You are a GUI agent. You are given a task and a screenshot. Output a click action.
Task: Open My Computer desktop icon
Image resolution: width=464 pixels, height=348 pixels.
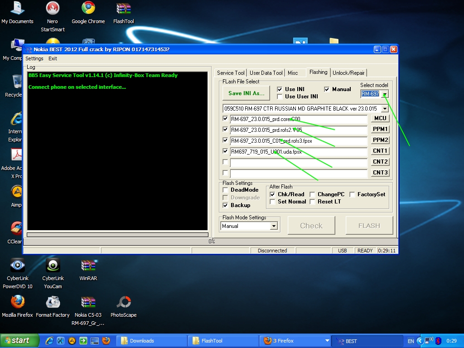12,49
